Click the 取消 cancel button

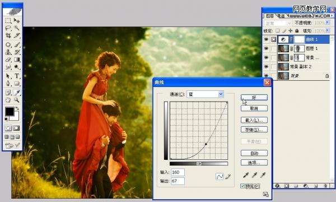[254, 108]
